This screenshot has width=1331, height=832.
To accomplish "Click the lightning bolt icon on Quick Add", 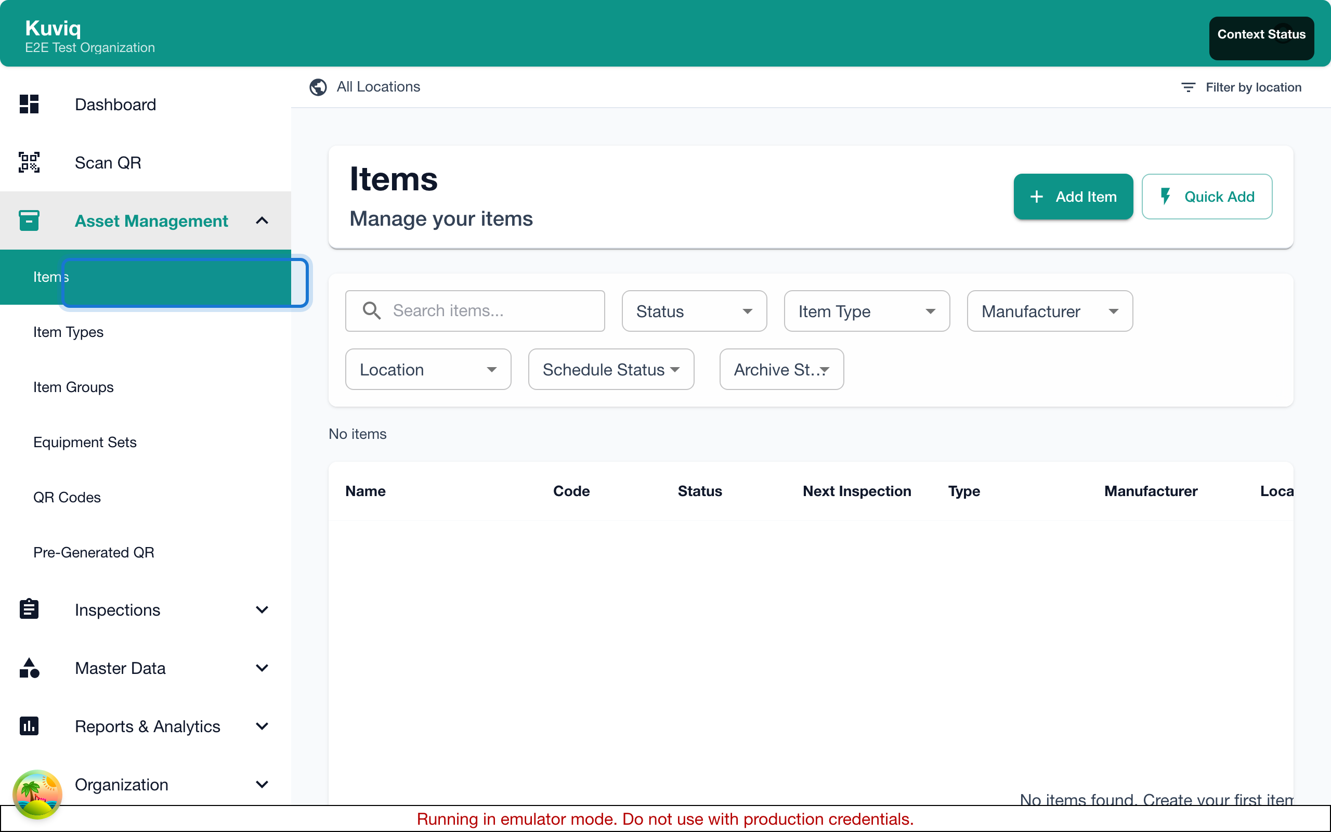I will coord(1165,197).
